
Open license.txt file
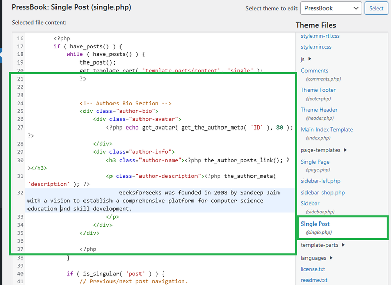coord(313,269)
